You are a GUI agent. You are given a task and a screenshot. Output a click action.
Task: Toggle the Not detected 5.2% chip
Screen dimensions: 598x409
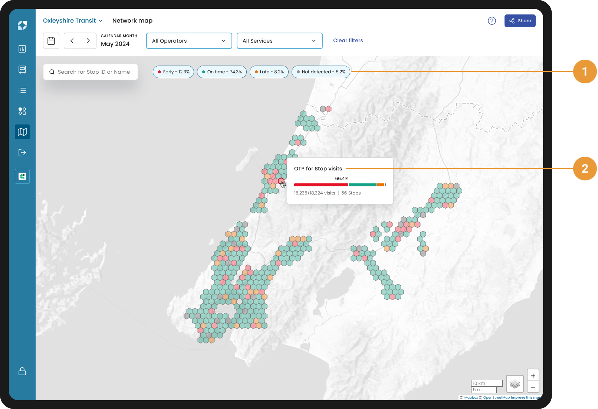coord(321,72)
